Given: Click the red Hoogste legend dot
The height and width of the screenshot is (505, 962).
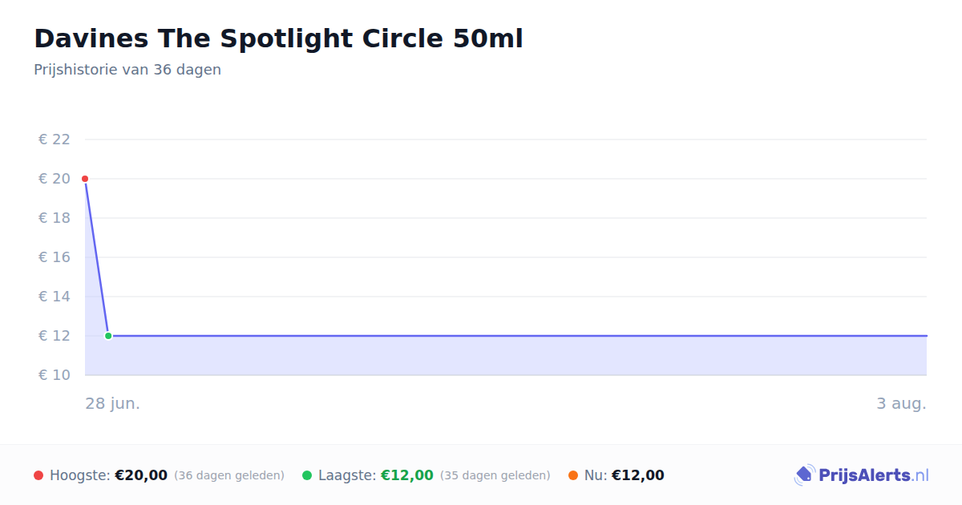Looking at the screenshot, I should pyautogui.click(x=38, y=475).
